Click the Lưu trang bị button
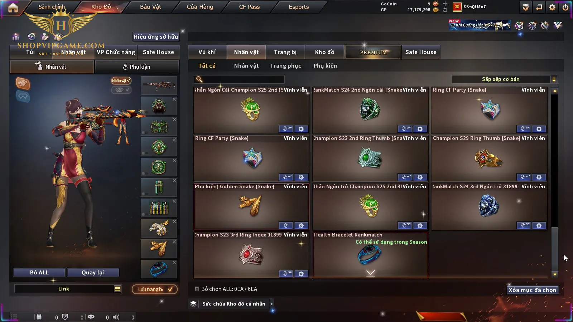Screen dimensions: 573x322 [x=155, y=289]
